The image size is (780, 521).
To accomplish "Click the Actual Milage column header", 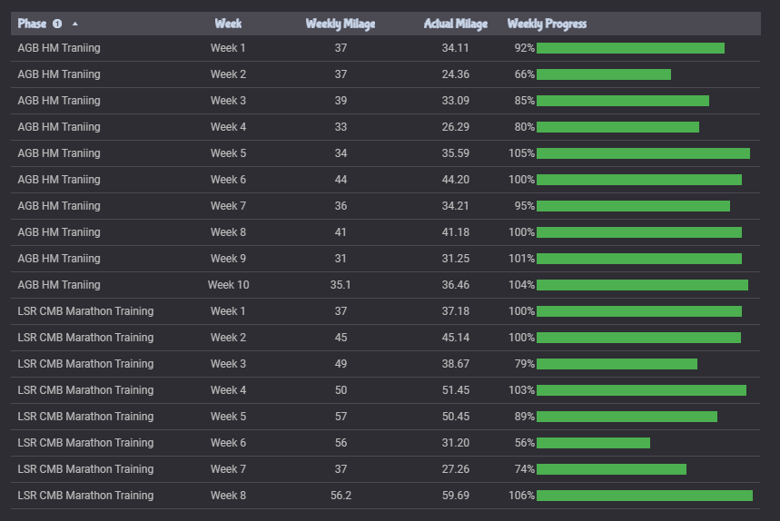I will (x=455, y=24).
